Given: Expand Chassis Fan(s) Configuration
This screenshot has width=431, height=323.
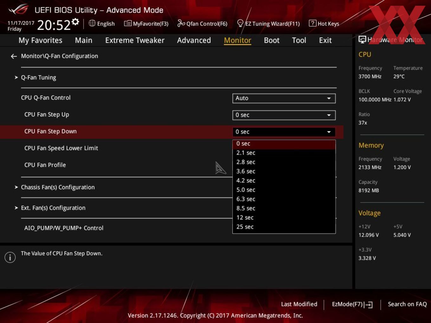Looking at the screenshot, I should 58,187.
